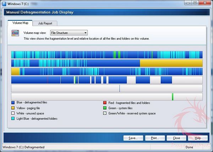Select the white unused space legend box
Viewport: 213px width, 152px height.
click(x=13, y=113)
